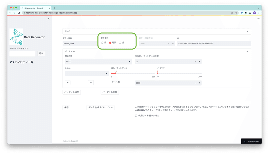Reload the page in the browser

(19, 13)
